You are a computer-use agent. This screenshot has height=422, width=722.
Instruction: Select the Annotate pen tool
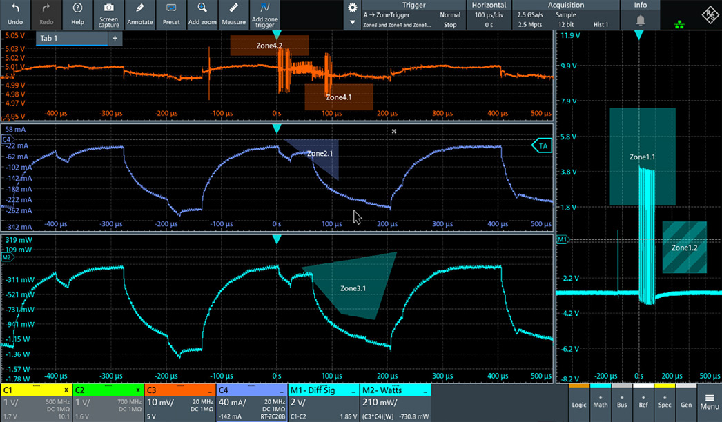(x=140, y=14)
